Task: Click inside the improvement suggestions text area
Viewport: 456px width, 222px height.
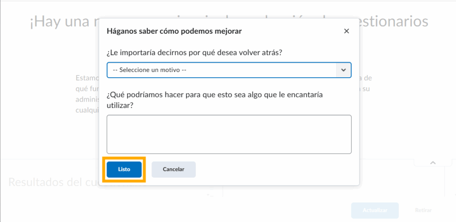Action: (229, 134)
